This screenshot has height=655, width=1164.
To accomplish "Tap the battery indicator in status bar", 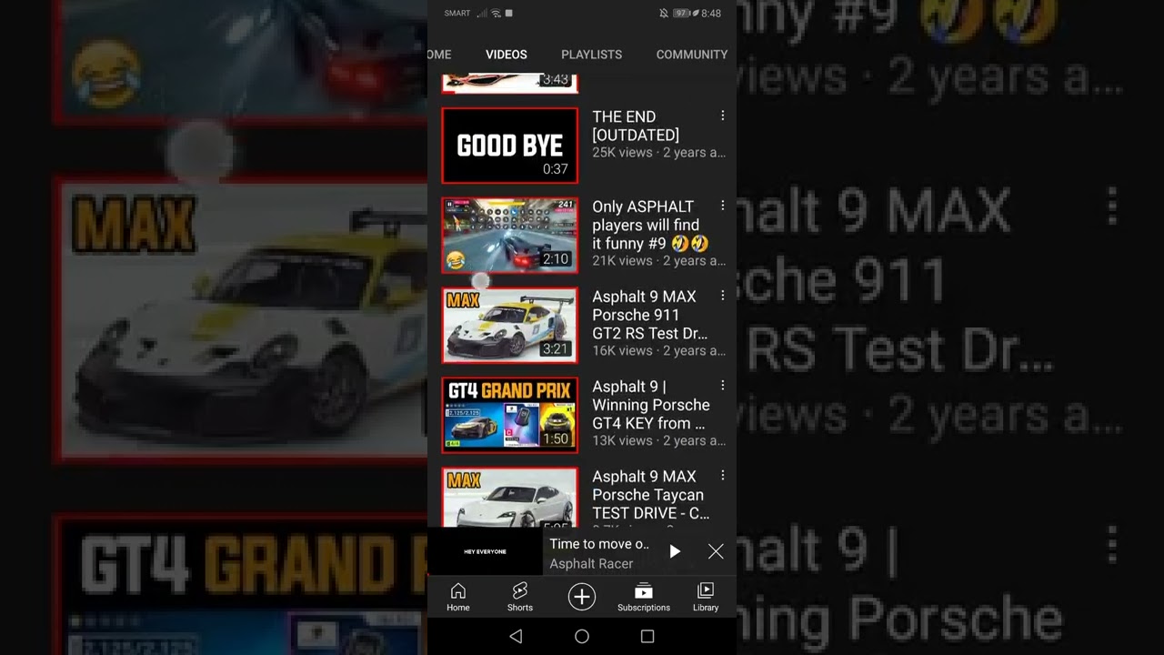I will click(681, 14).
